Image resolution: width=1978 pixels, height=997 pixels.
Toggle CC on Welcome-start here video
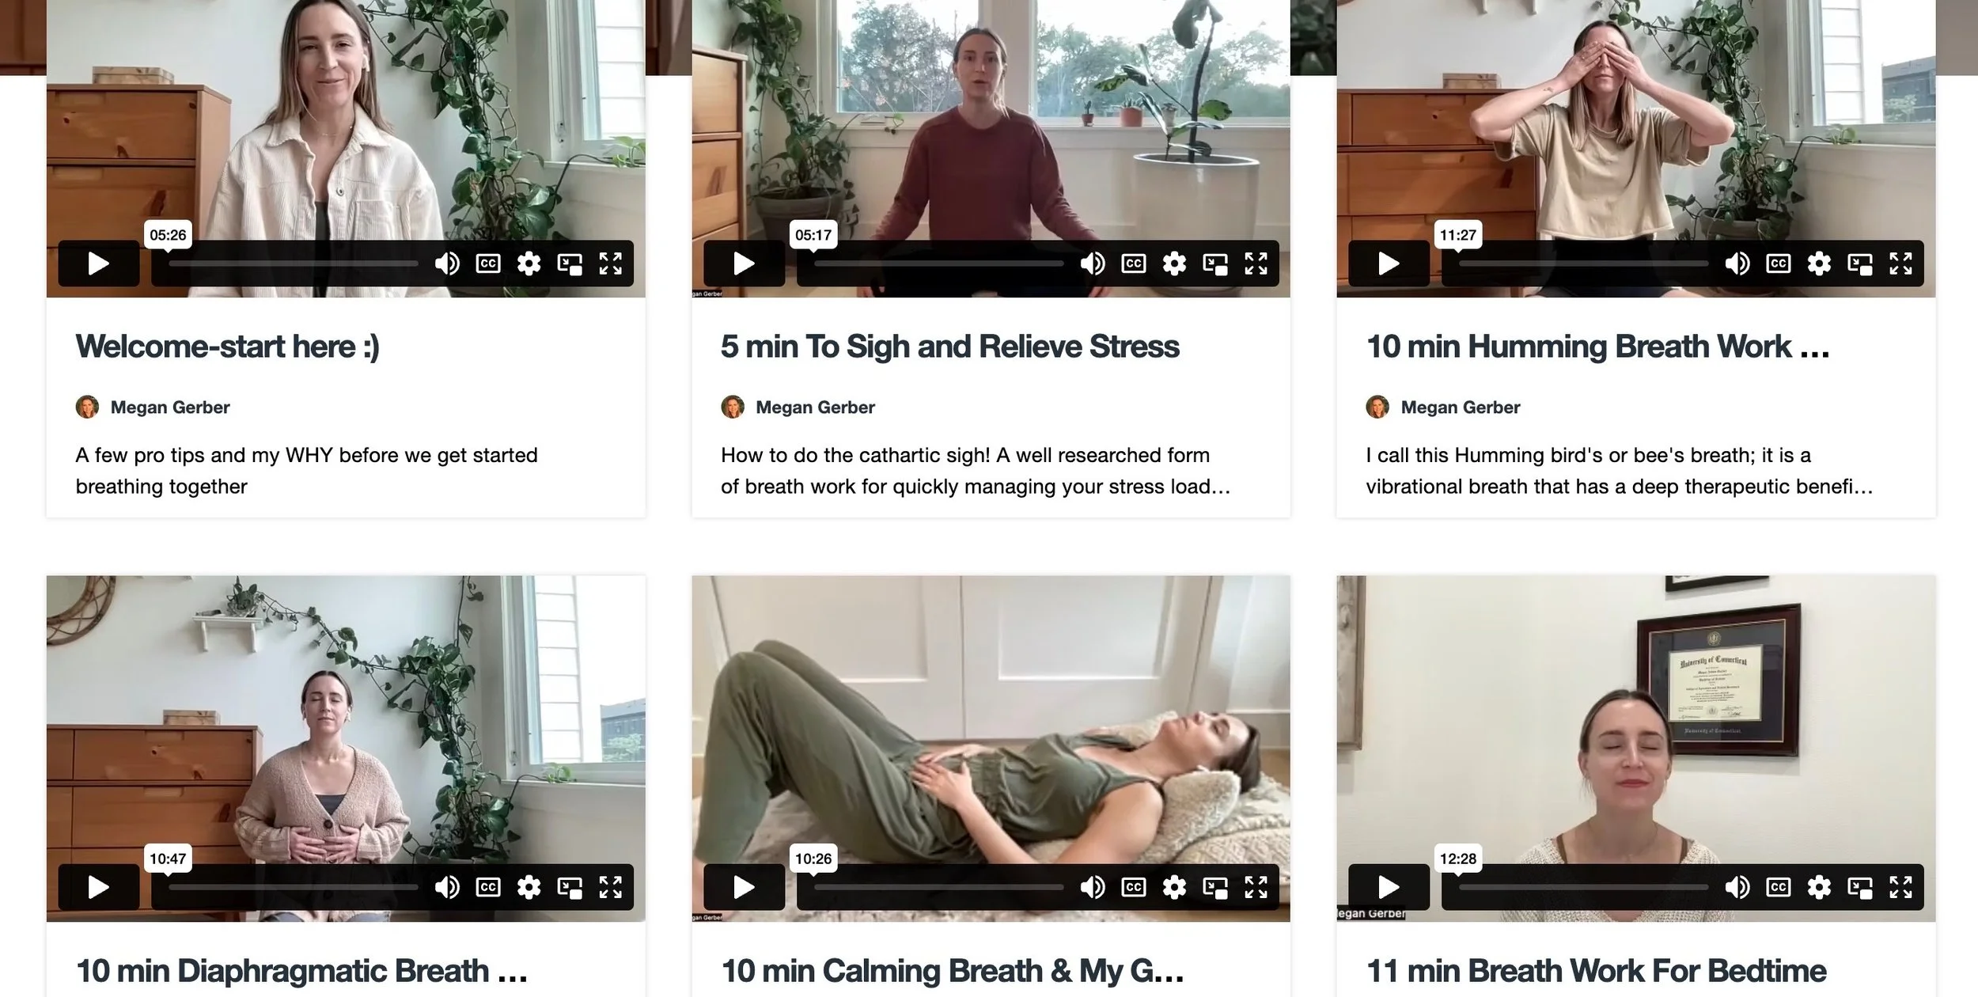point(487,263)
